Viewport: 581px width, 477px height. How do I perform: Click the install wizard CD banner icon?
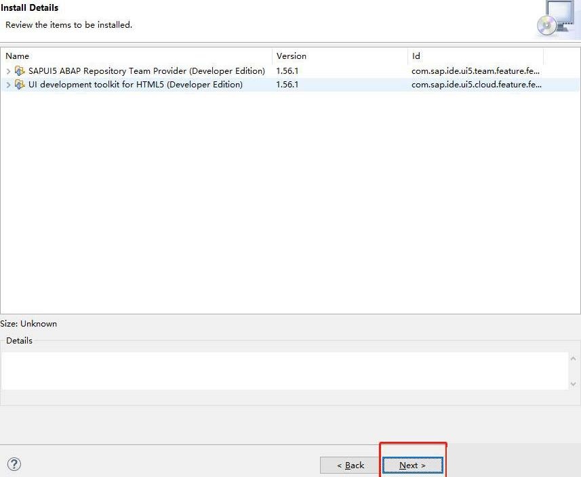point(557,19)
